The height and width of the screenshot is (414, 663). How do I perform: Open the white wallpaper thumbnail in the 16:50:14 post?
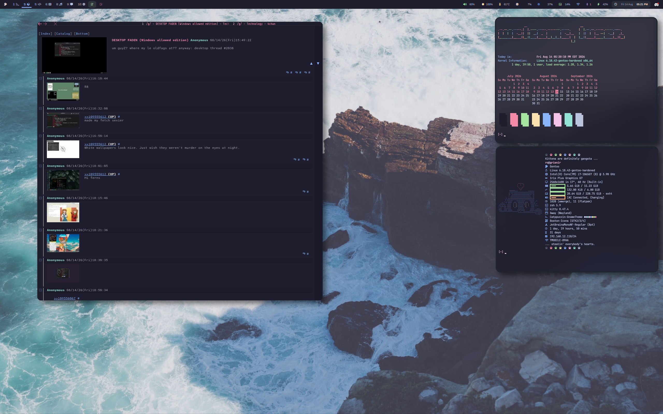63,149
